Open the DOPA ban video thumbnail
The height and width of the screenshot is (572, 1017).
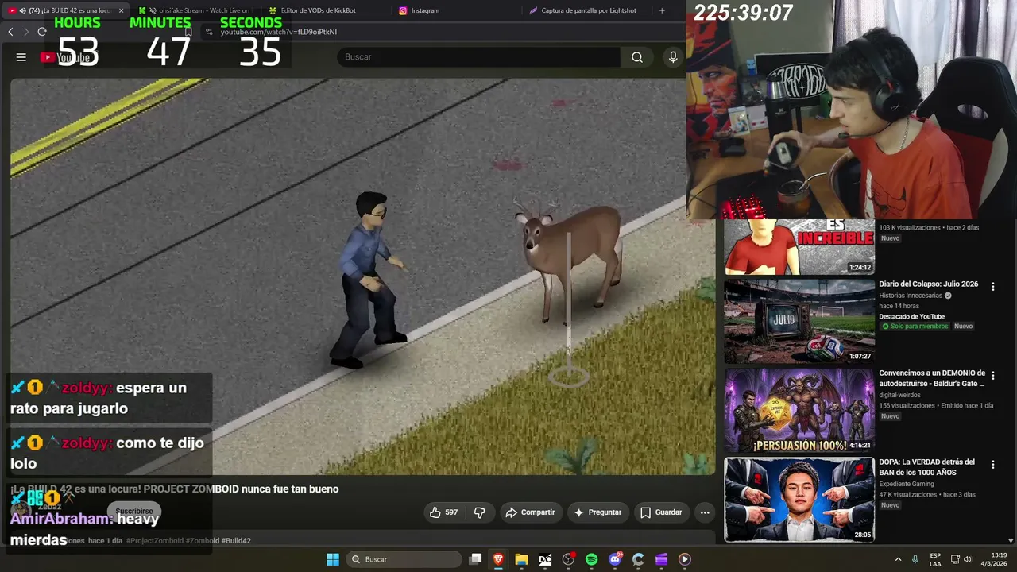tap(799, 499)
